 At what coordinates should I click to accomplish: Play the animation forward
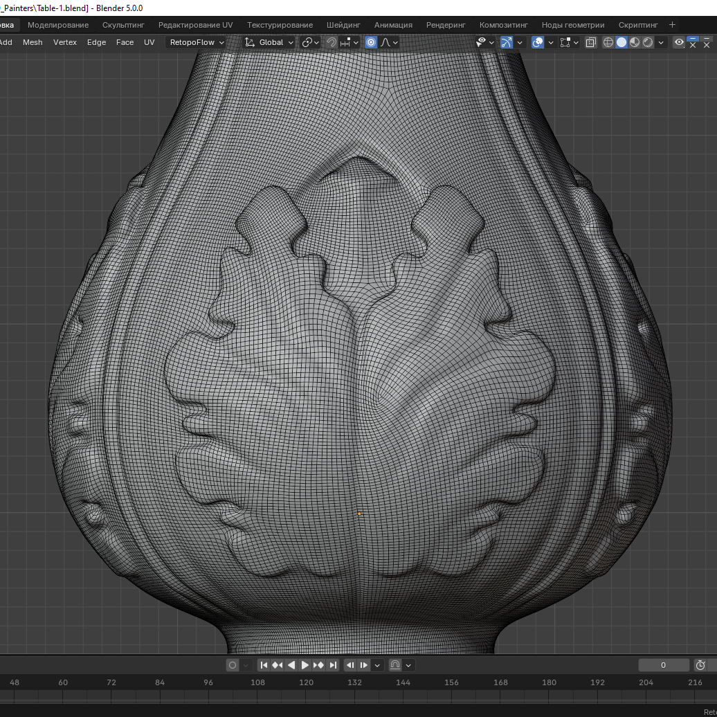(305, 665)
